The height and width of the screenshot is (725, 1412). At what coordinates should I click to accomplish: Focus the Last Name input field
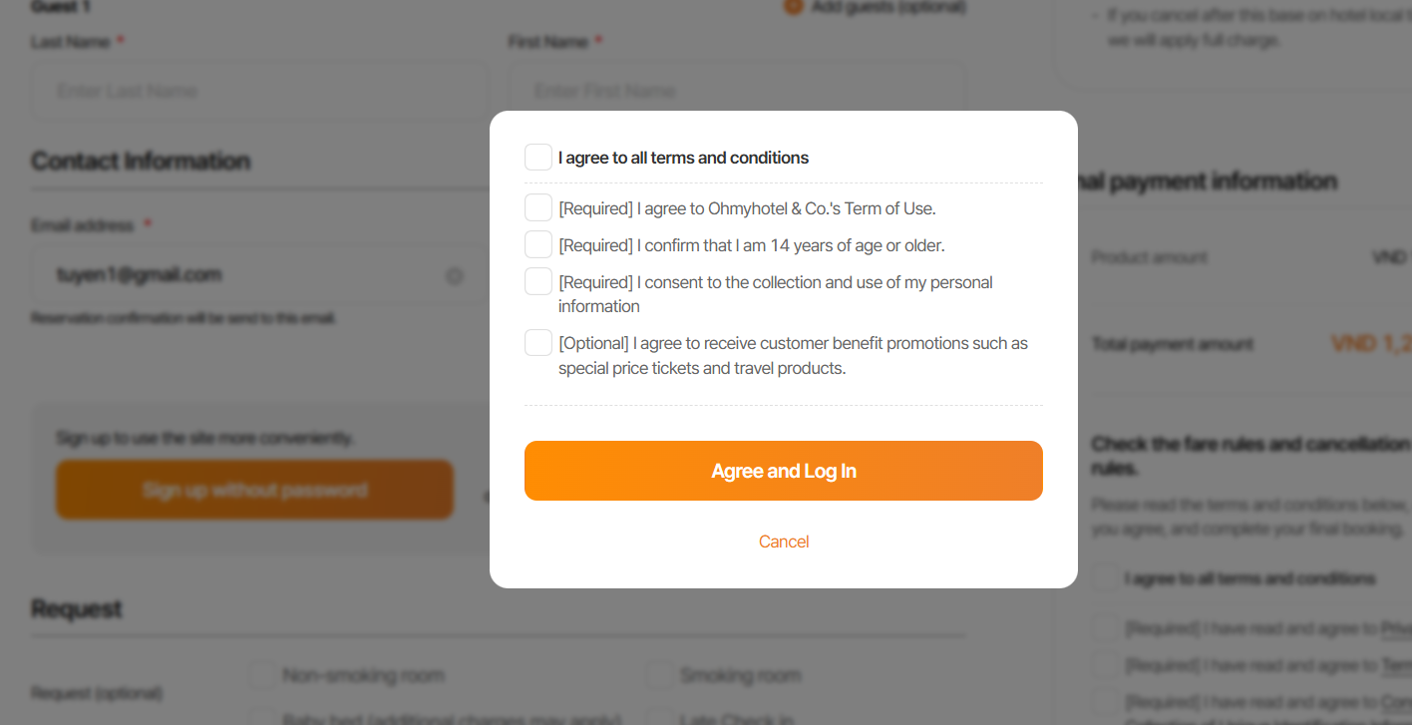click(259, 92)
